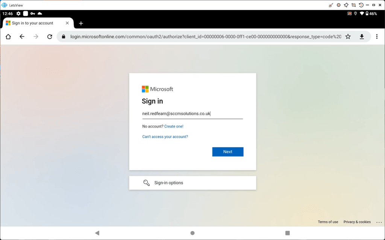The width and height of the screenshot is (385, 240).
Task: Open 'Can't access your account?' link
Action: [x=165, y=137]
